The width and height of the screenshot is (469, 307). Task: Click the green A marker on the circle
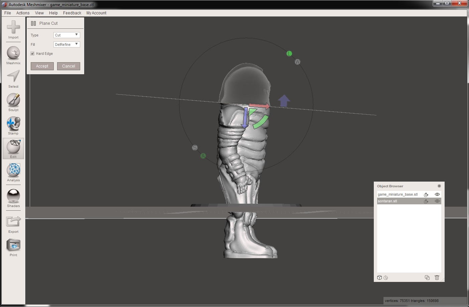tap(203, 156)
